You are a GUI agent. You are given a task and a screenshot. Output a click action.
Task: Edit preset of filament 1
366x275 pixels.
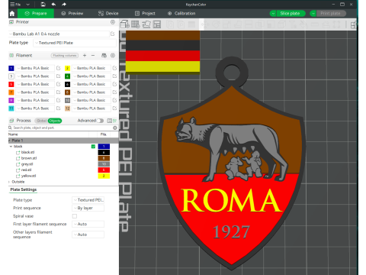click(x=59, y=68)
